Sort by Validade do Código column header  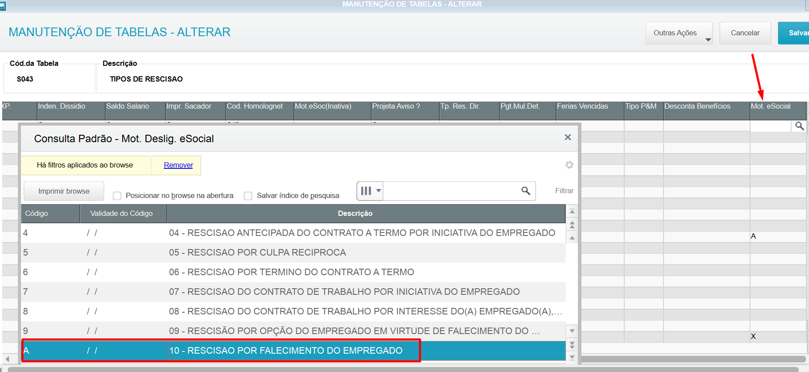point(123,214)
